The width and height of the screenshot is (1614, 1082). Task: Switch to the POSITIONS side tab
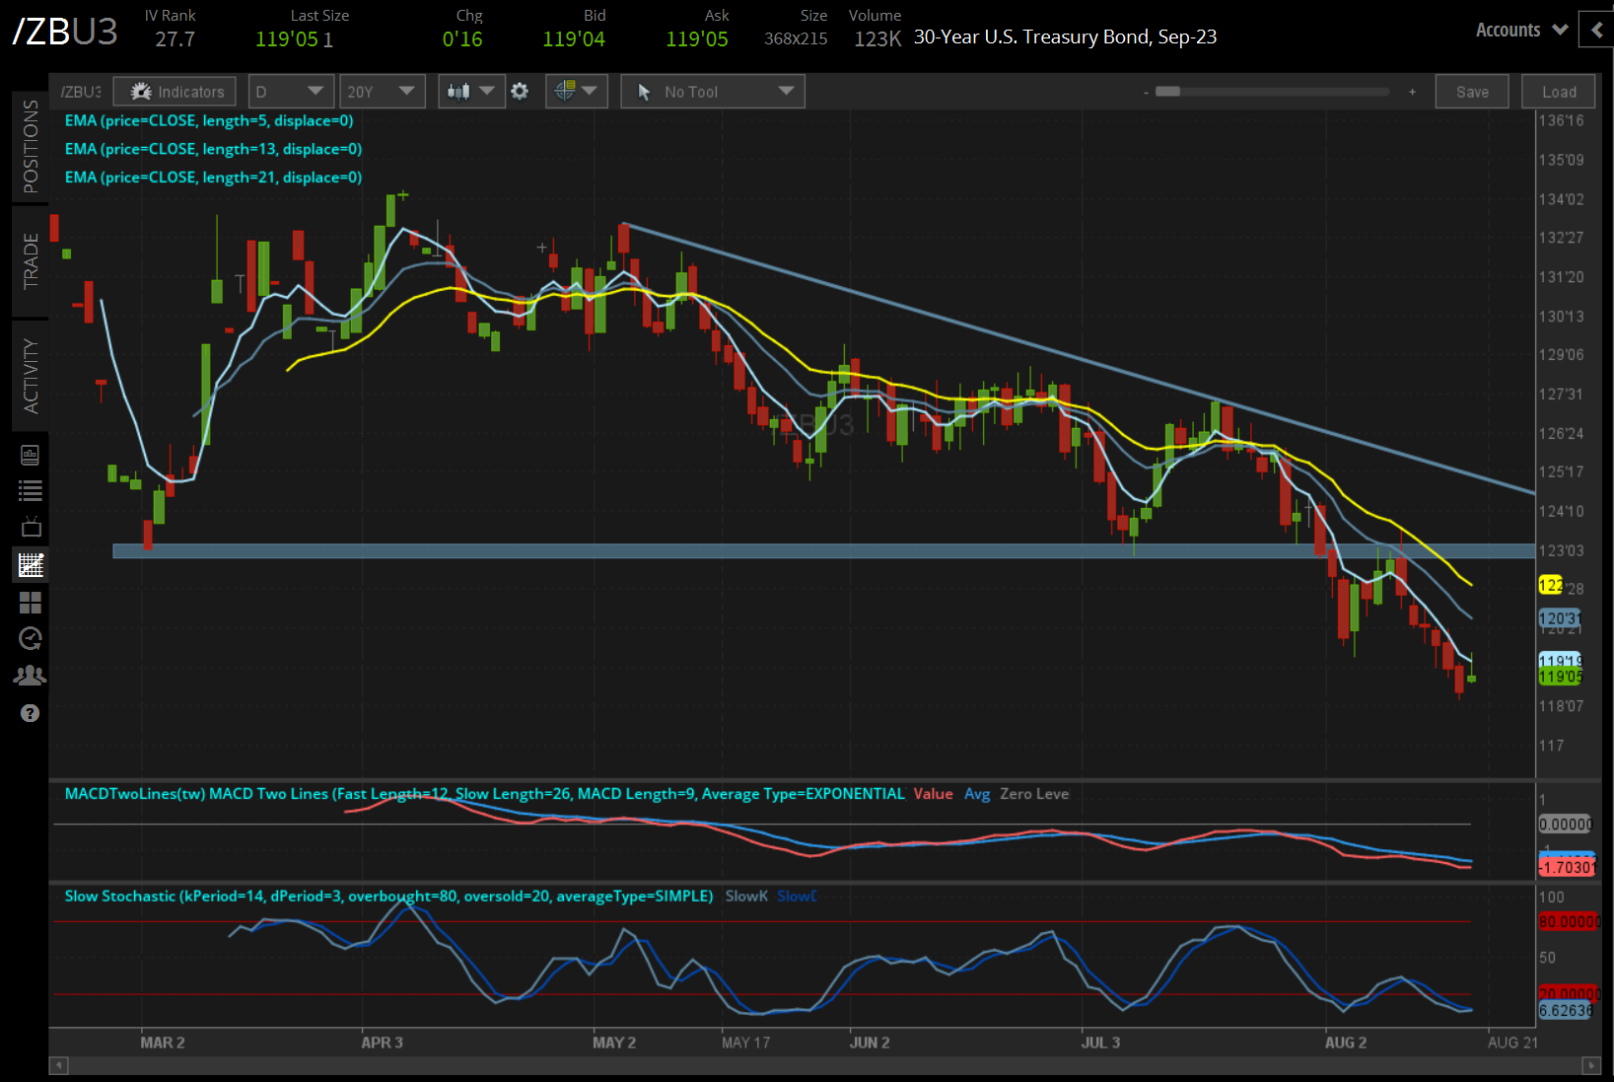click(x=31, y=146)
